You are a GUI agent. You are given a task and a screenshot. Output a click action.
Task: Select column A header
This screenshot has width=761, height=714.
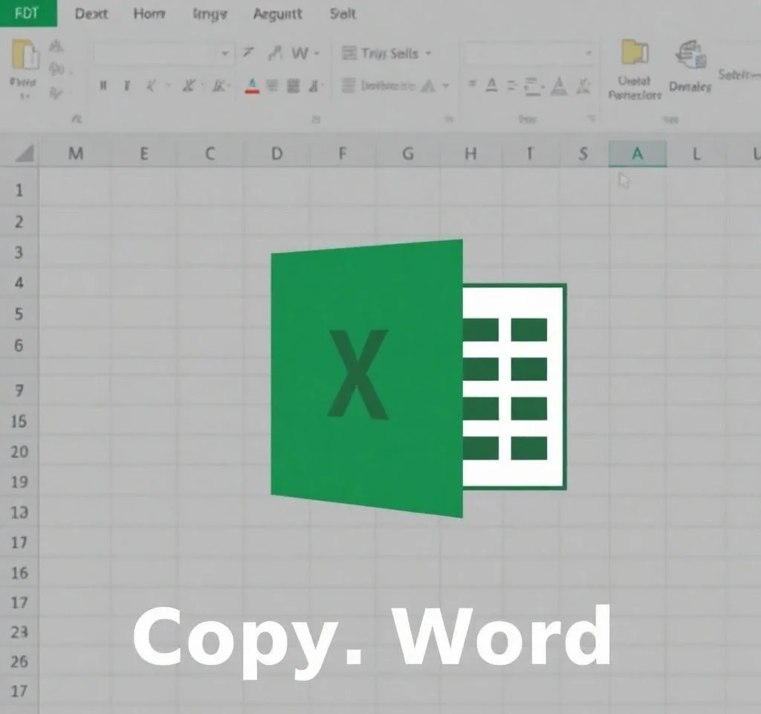638,153
